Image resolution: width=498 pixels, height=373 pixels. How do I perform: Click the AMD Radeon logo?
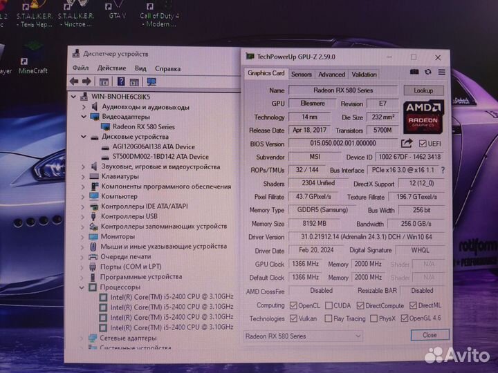(423, 117)
